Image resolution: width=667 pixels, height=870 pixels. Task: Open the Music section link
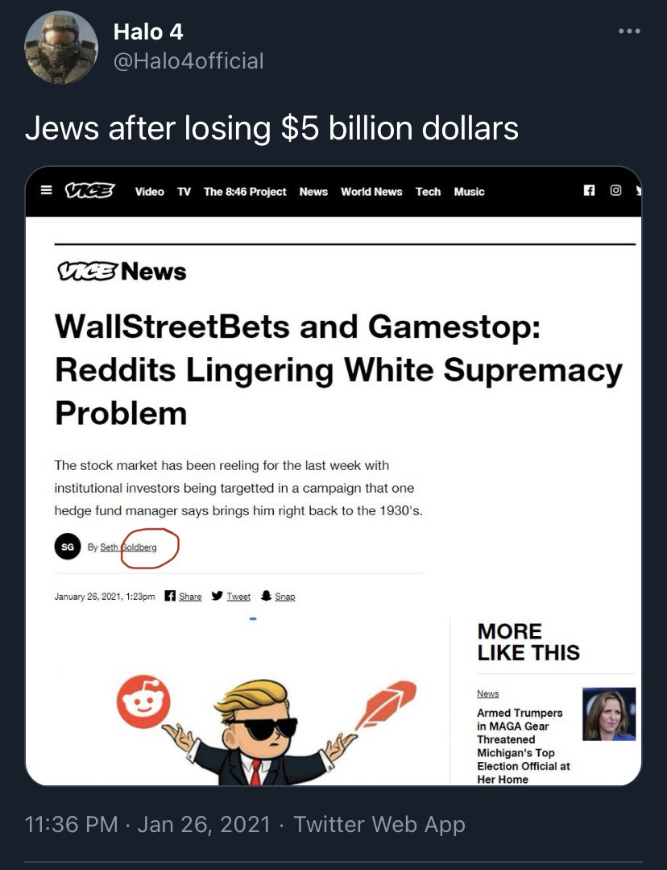pos(469,191)
